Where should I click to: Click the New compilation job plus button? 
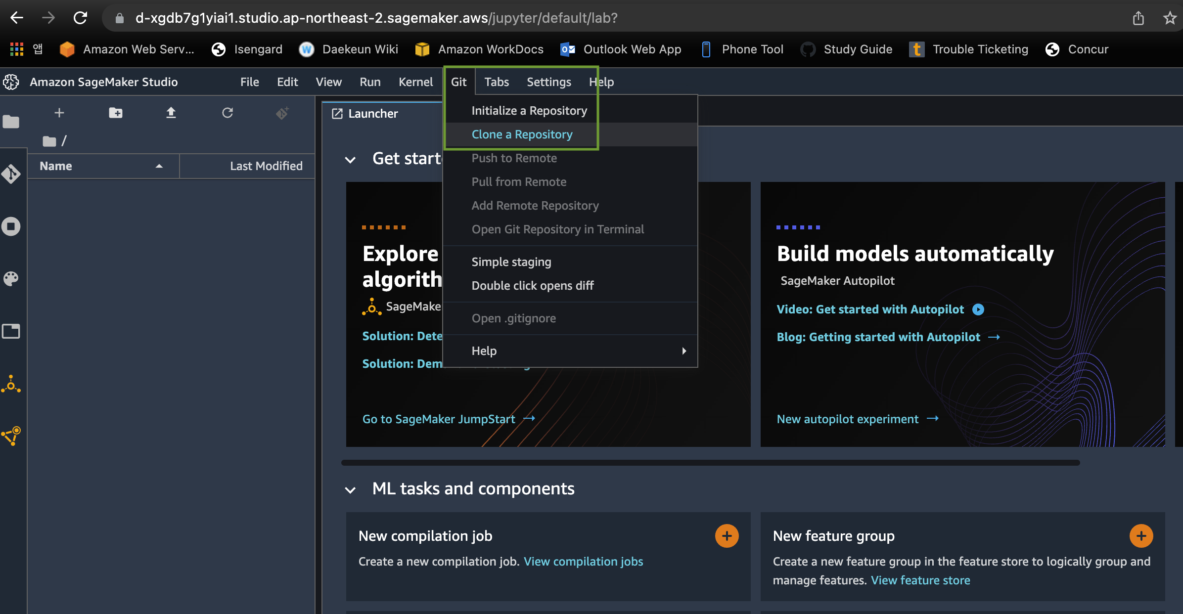click(x=726, y=536)
